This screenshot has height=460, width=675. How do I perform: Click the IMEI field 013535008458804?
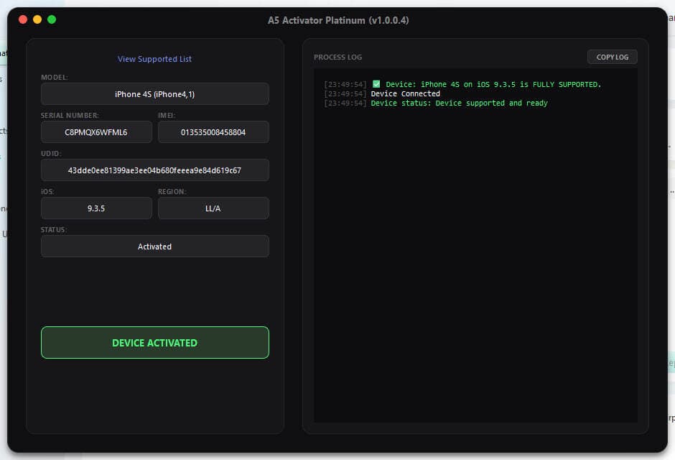[213, 132]
